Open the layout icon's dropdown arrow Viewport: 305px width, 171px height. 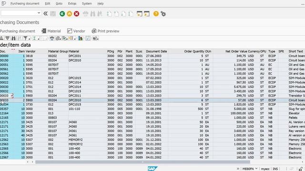tap(75, 39)
